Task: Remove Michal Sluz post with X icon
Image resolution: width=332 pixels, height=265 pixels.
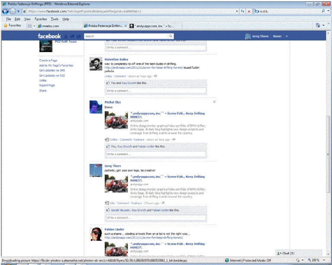Action: (x=214, y=102)
